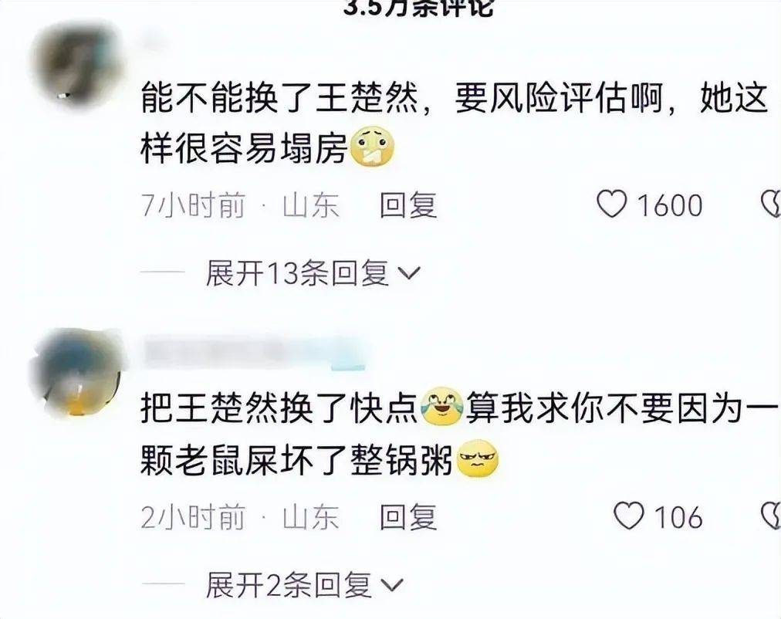Dislike the first comment with broken-heart icon
781x619 pixels.
click(x=772, y=205)
